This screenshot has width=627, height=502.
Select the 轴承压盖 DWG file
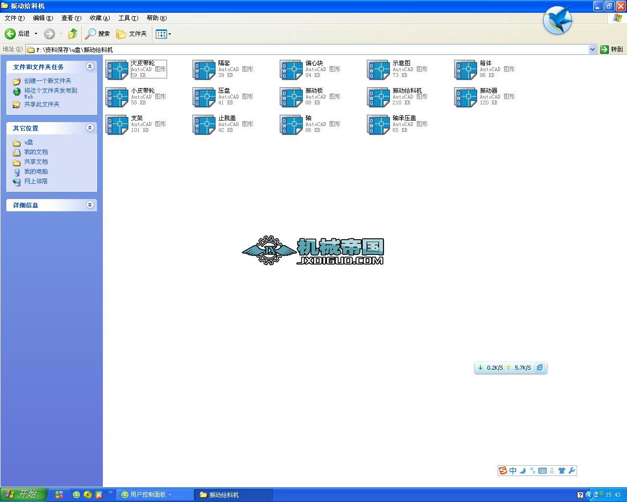point(398,124)
